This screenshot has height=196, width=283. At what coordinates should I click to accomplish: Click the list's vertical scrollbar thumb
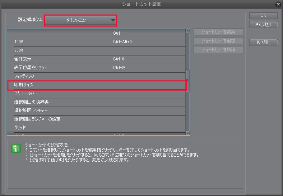pos(187,81)
